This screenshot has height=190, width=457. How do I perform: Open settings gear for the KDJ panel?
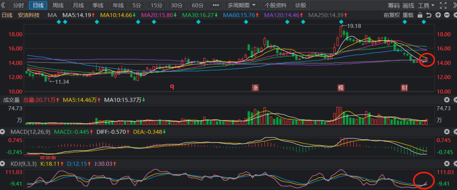(455, 164)
